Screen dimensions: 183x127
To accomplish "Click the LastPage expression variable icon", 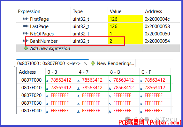I will 26,26.
